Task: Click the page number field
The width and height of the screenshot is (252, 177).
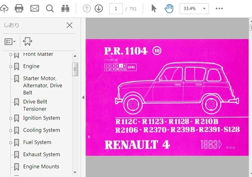Action: coord(116,8)
